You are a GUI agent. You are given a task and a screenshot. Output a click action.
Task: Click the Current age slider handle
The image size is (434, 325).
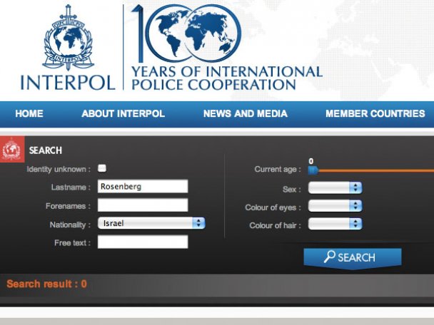(x=313, y=170)
